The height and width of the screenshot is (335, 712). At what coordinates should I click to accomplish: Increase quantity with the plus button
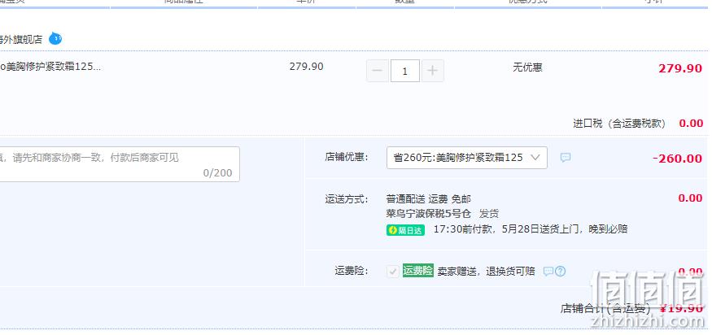[433, 72]
